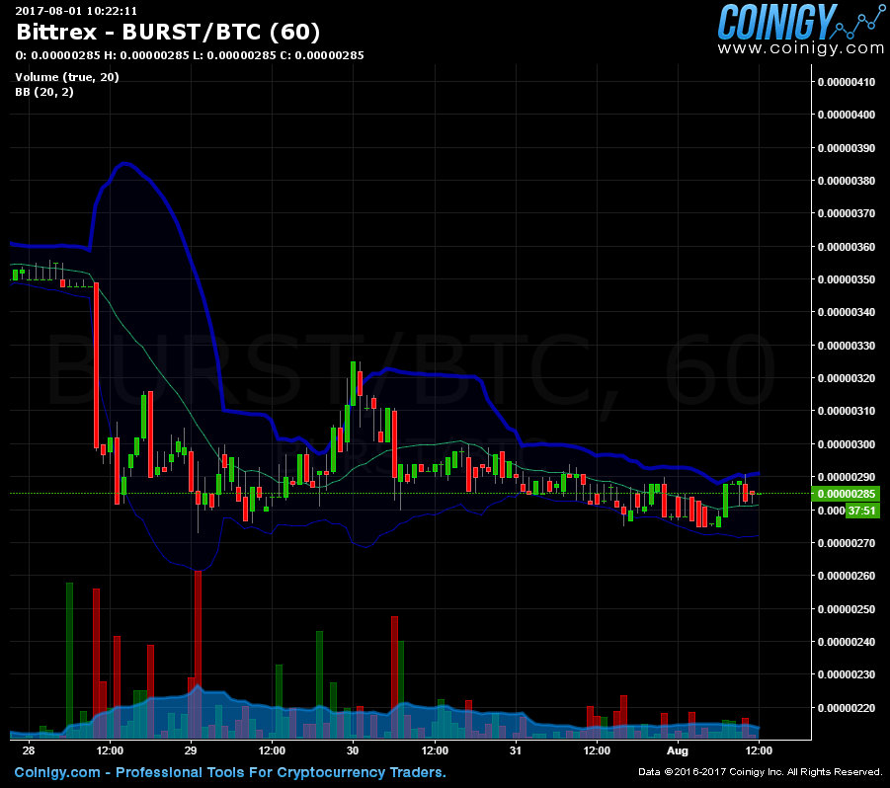
Task: Click the 12:00 label after Aug
Action: [x=759, y=750]
